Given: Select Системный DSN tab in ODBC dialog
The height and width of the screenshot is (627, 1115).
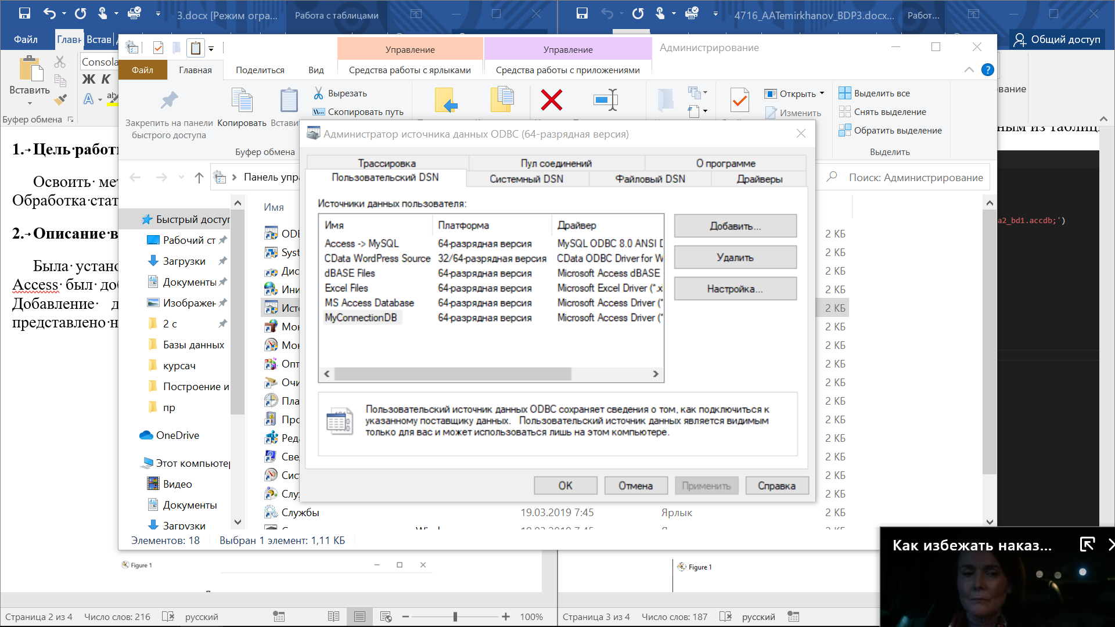Looking at the screenshot, I should tap(526, 179).
